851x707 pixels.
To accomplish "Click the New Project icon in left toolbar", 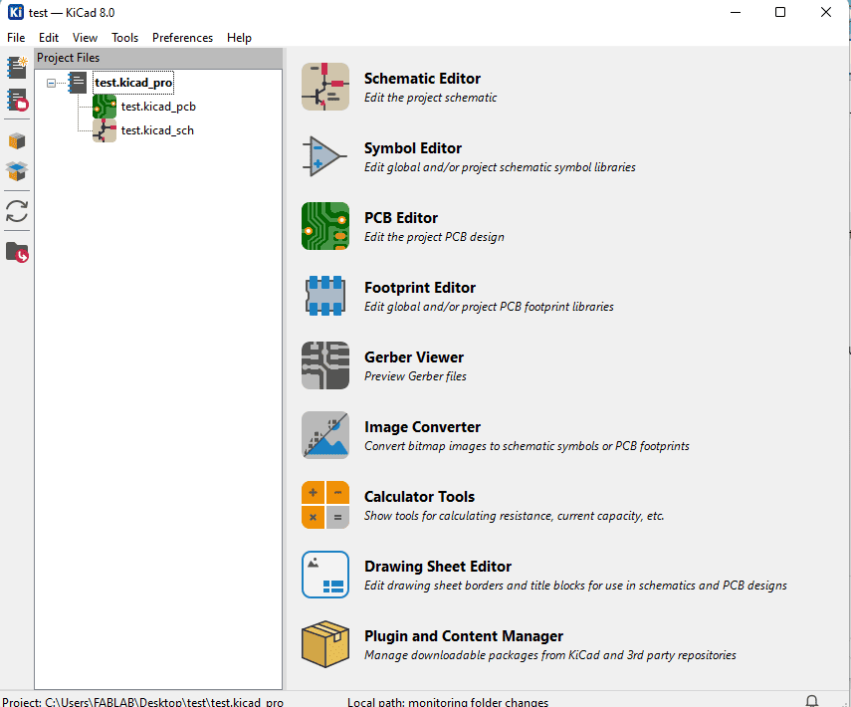I will click(17, 68).
